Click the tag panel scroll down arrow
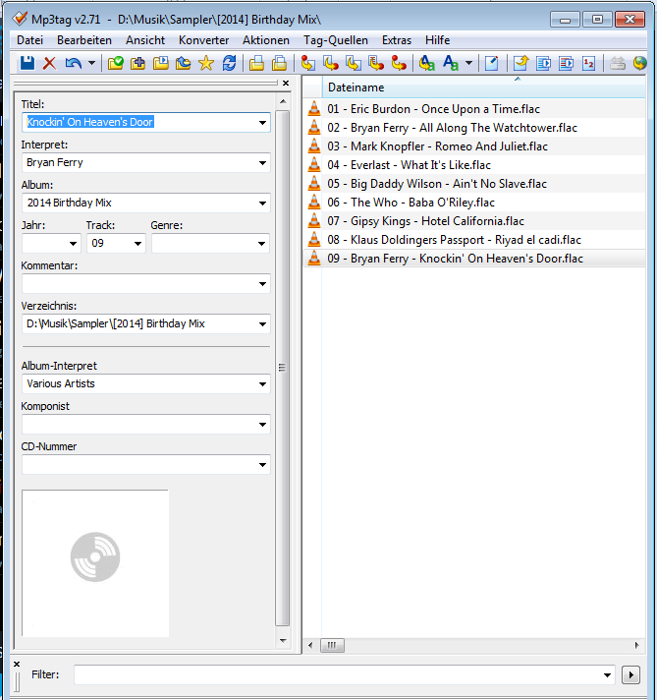 click(283, 641)
